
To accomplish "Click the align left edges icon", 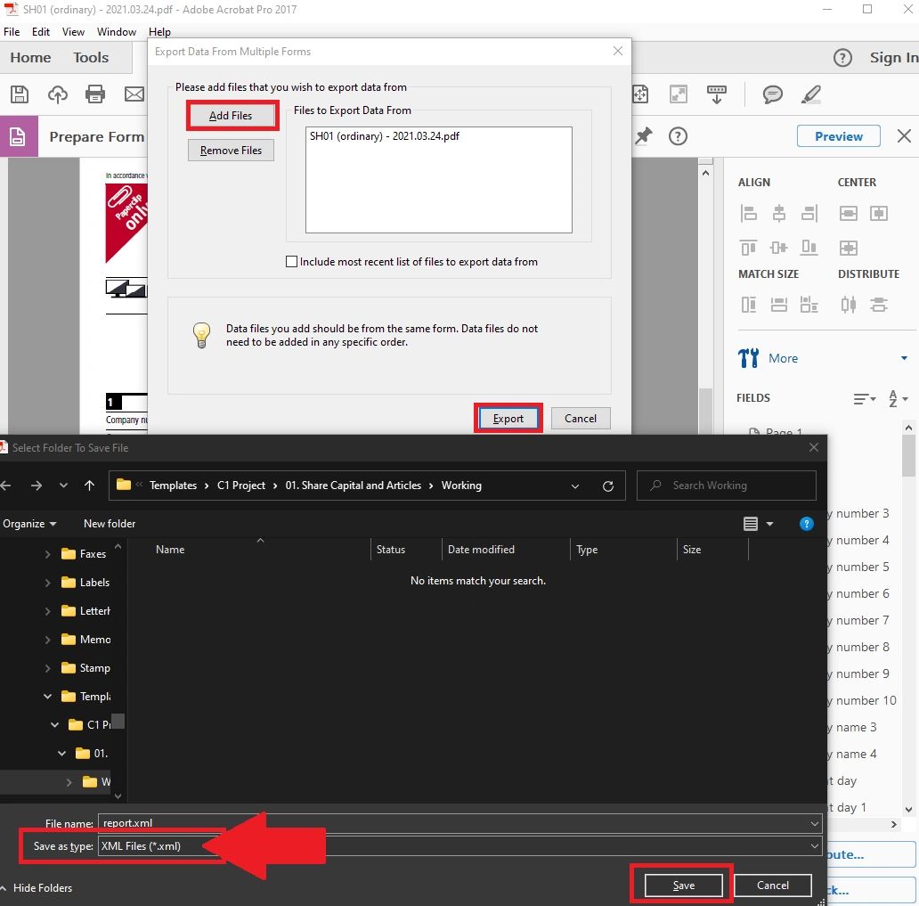I will pos(748,214).
